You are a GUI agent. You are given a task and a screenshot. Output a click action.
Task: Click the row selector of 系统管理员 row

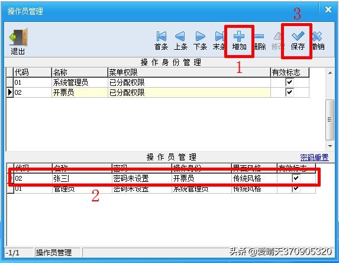click(x=10, y=82)
